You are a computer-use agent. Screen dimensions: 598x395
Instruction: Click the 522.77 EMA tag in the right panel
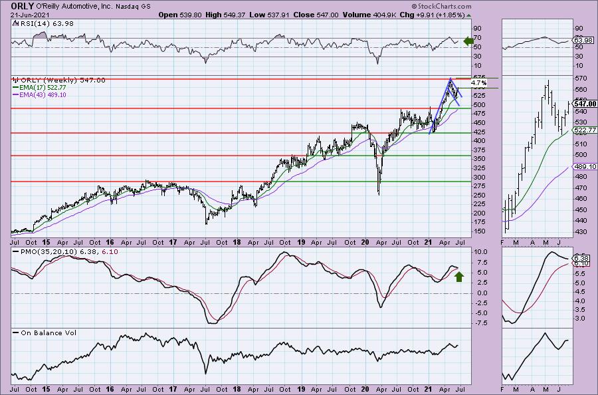click(585, 130)
